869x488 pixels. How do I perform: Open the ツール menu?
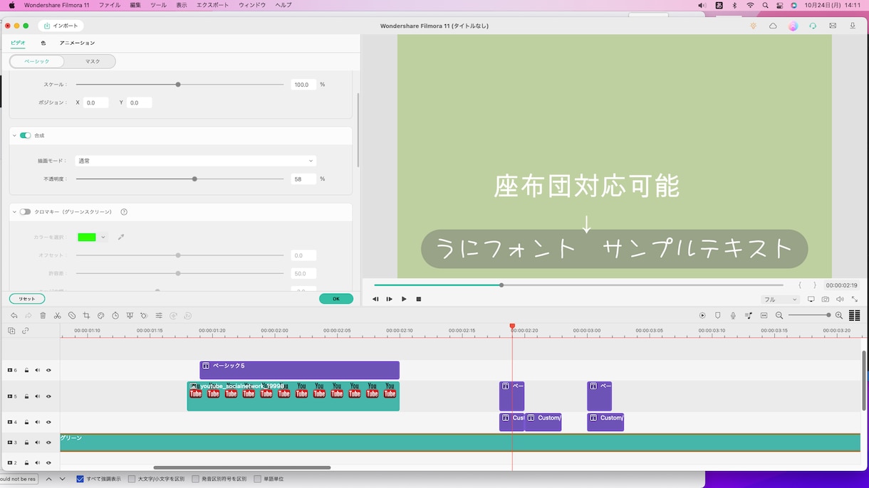point(158,5)
